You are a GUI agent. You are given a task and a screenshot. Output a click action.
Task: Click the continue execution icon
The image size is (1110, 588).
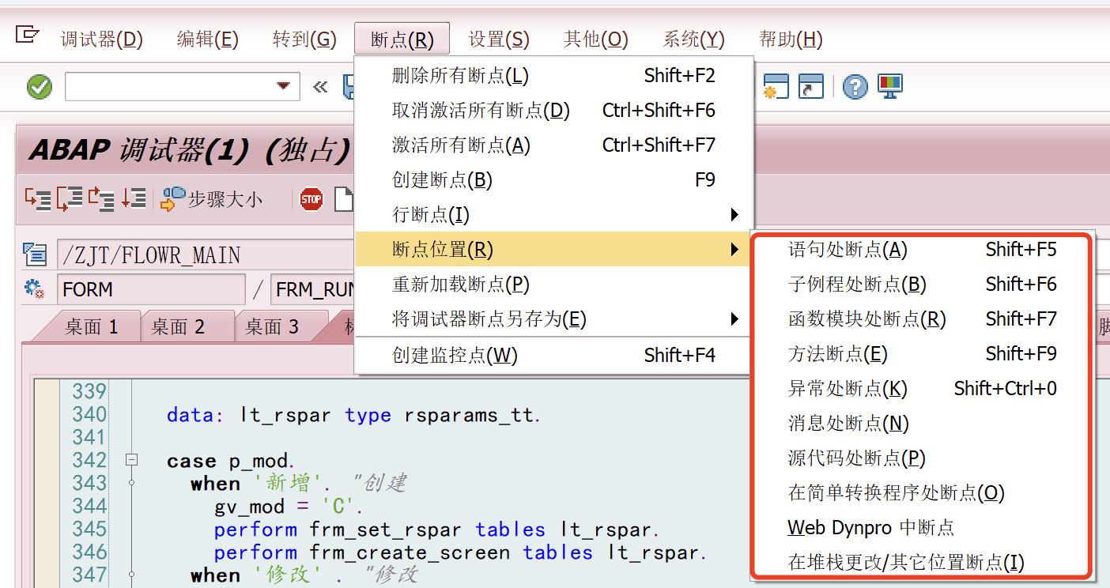(x=133, y=198)
